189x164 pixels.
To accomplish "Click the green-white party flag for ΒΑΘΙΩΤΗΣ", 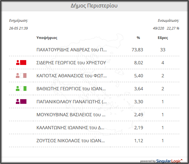I will click(x=23, y=89).
